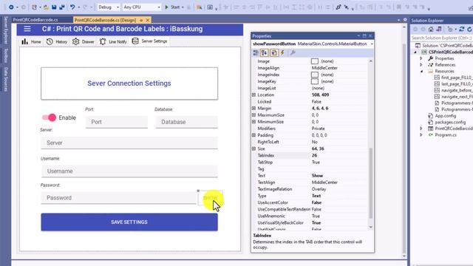Expand the Size property
The image size is (473, 266).
254,149
